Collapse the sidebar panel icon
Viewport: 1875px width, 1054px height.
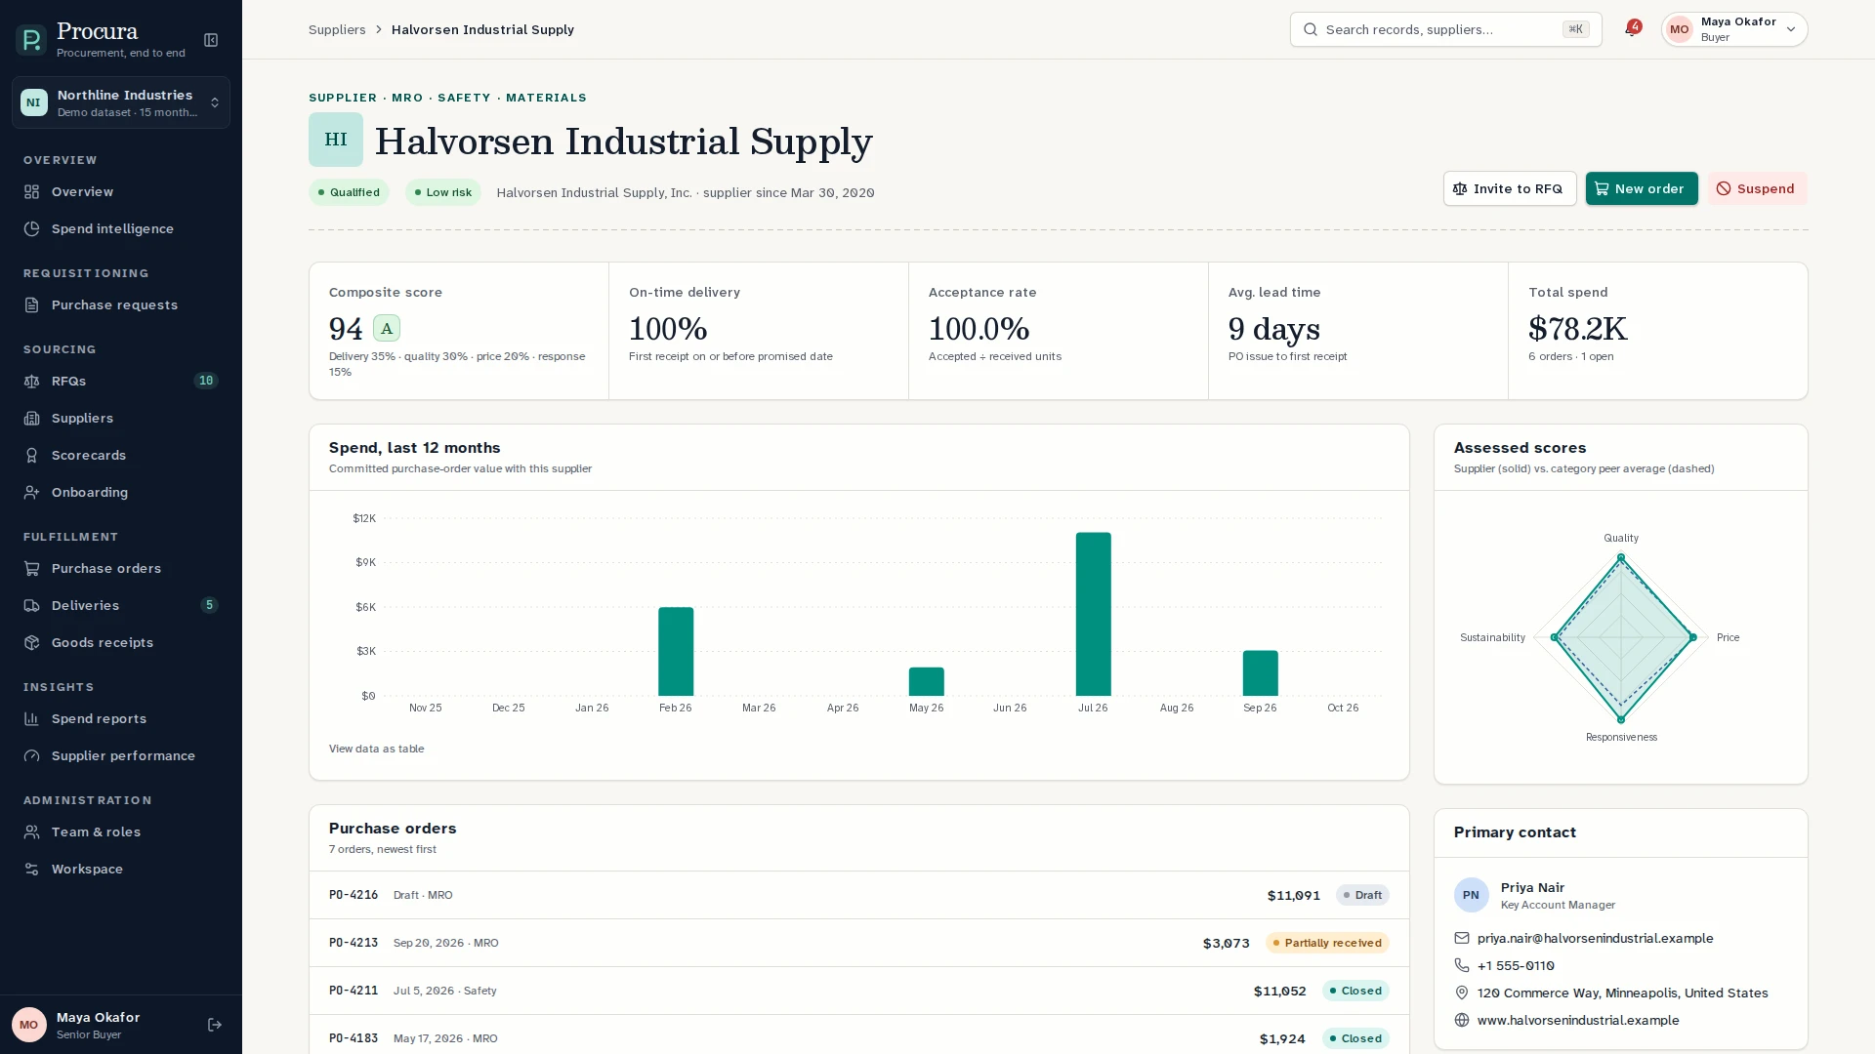[x=211, y=40]
